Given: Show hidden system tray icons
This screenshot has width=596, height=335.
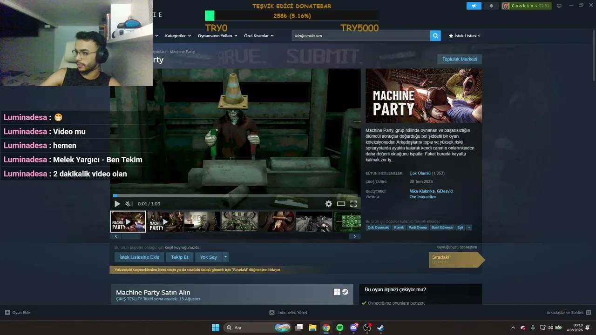Looking at the screenshot, I should 513,328.
